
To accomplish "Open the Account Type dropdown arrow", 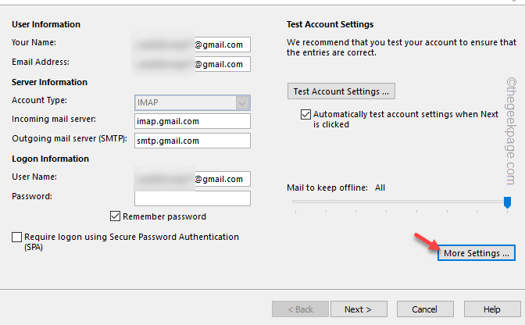I will click(x=242, y=102).
